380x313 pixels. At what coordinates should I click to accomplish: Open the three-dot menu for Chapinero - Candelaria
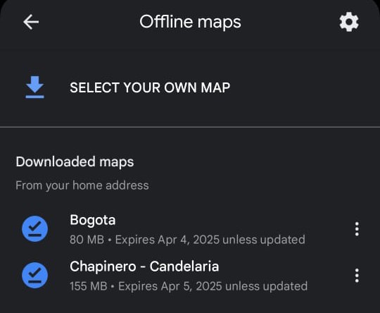pos(357,276)
